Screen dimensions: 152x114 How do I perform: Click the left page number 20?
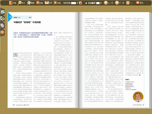tap(14, 105)
